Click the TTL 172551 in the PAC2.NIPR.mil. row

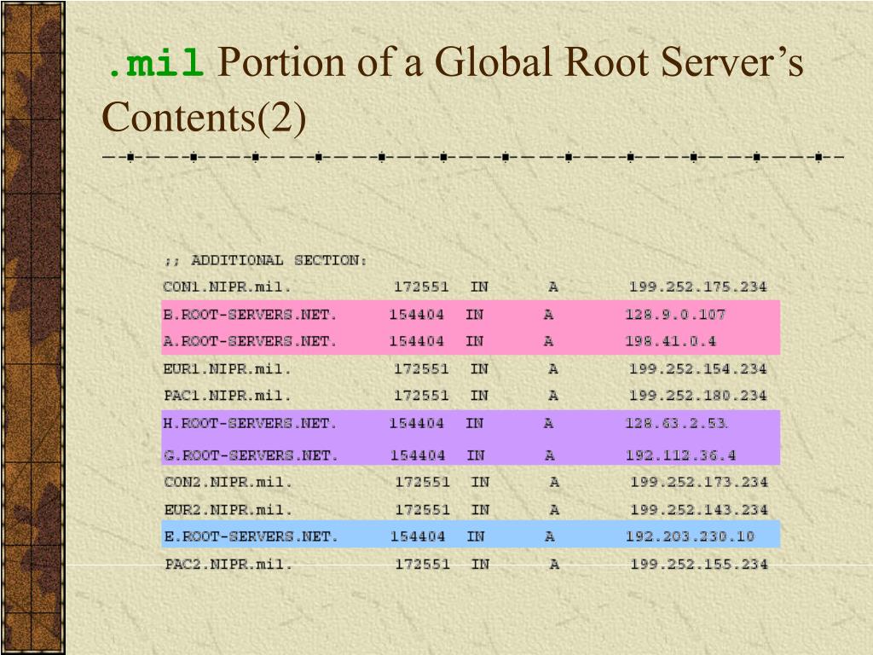tap(422, 565)
